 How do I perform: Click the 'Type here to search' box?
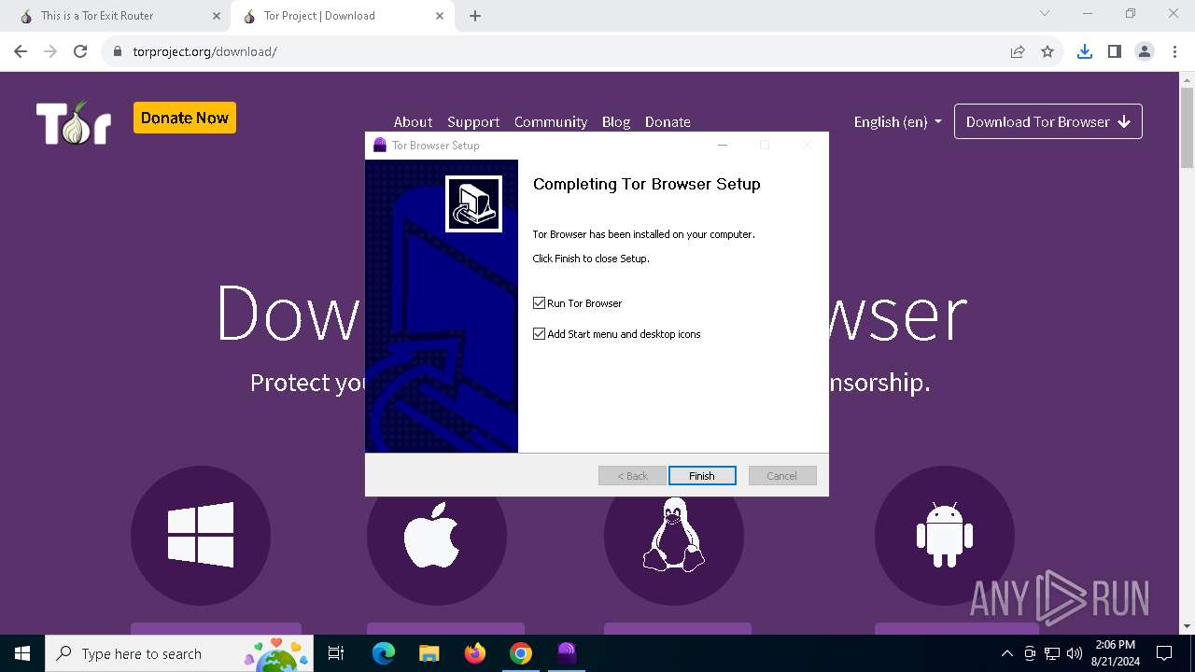177,653
